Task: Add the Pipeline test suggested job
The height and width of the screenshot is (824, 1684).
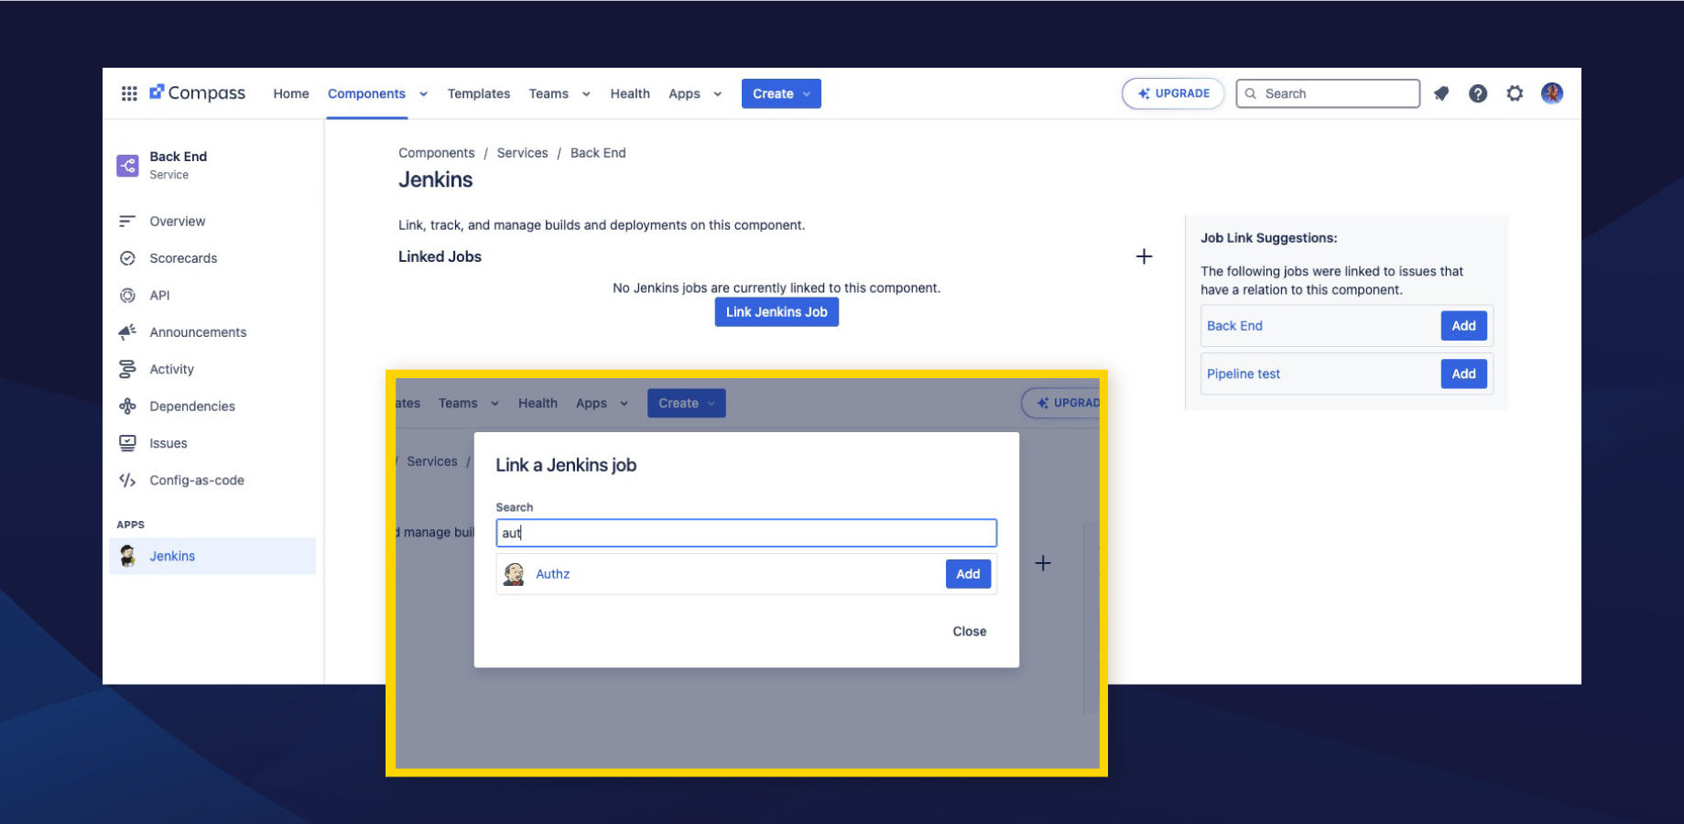Action: (x=1463, y=374)
